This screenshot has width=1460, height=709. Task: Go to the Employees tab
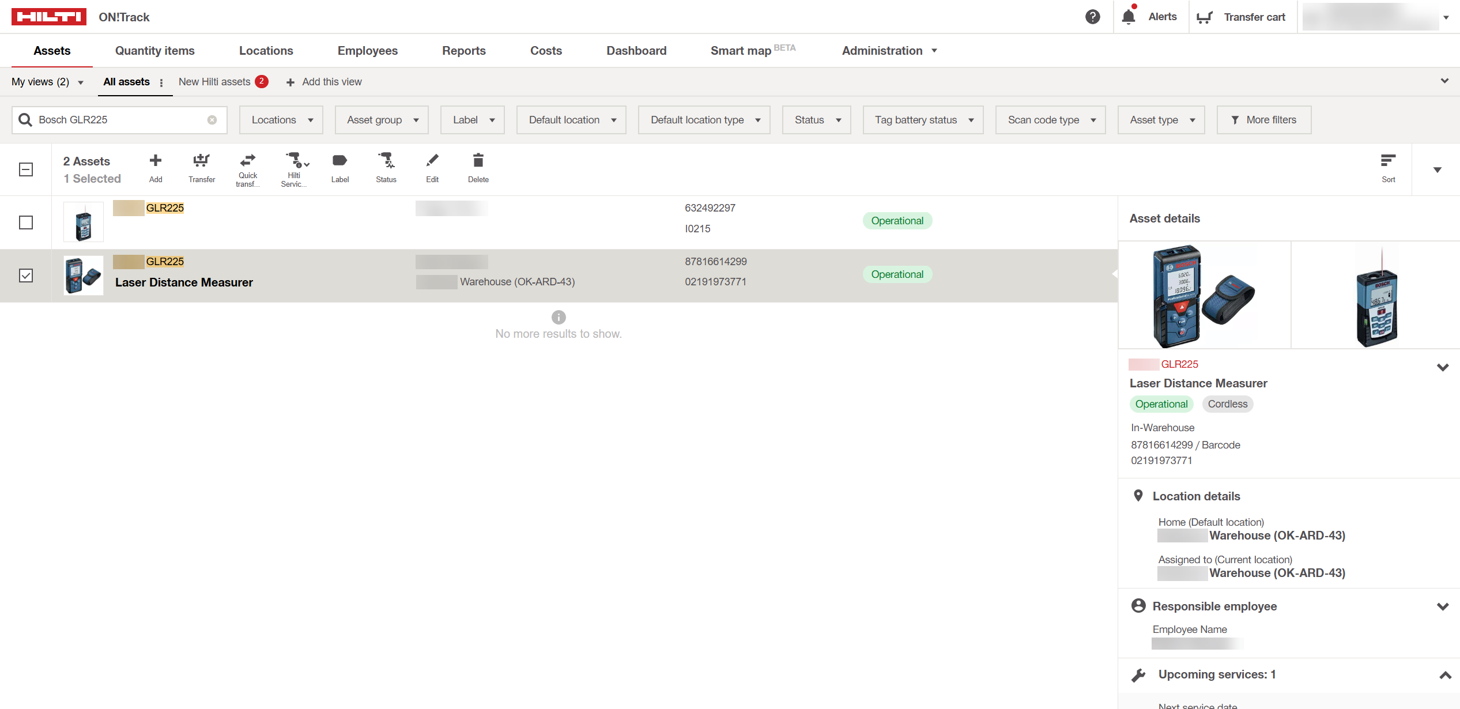[x=368, y=51]
